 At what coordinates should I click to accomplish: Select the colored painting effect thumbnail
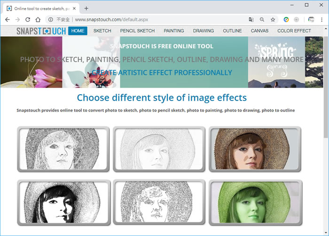pyautogui.click(x=255, y=149)
